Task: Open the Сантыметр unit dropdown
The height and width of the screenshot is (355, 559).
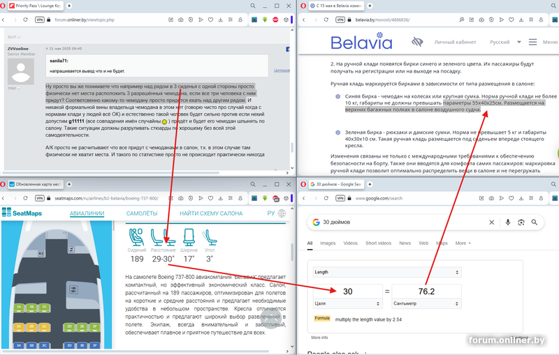Action: tap(426, 304)
